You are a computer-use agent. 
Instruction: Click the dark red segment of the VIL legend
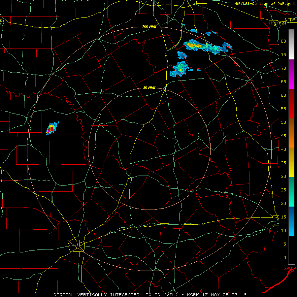[x=291, y=104]
